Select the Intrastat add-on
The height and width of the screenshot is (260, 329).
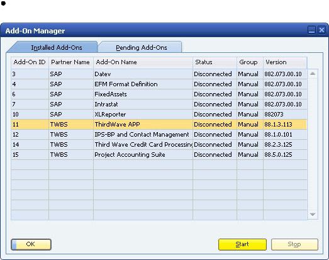point(159,104)
